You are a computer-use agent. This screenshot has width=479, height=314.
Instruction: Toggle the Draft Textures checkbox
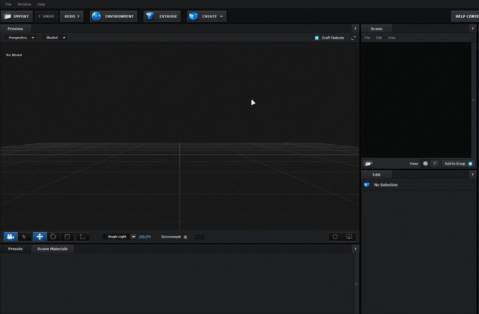[317, 38]
